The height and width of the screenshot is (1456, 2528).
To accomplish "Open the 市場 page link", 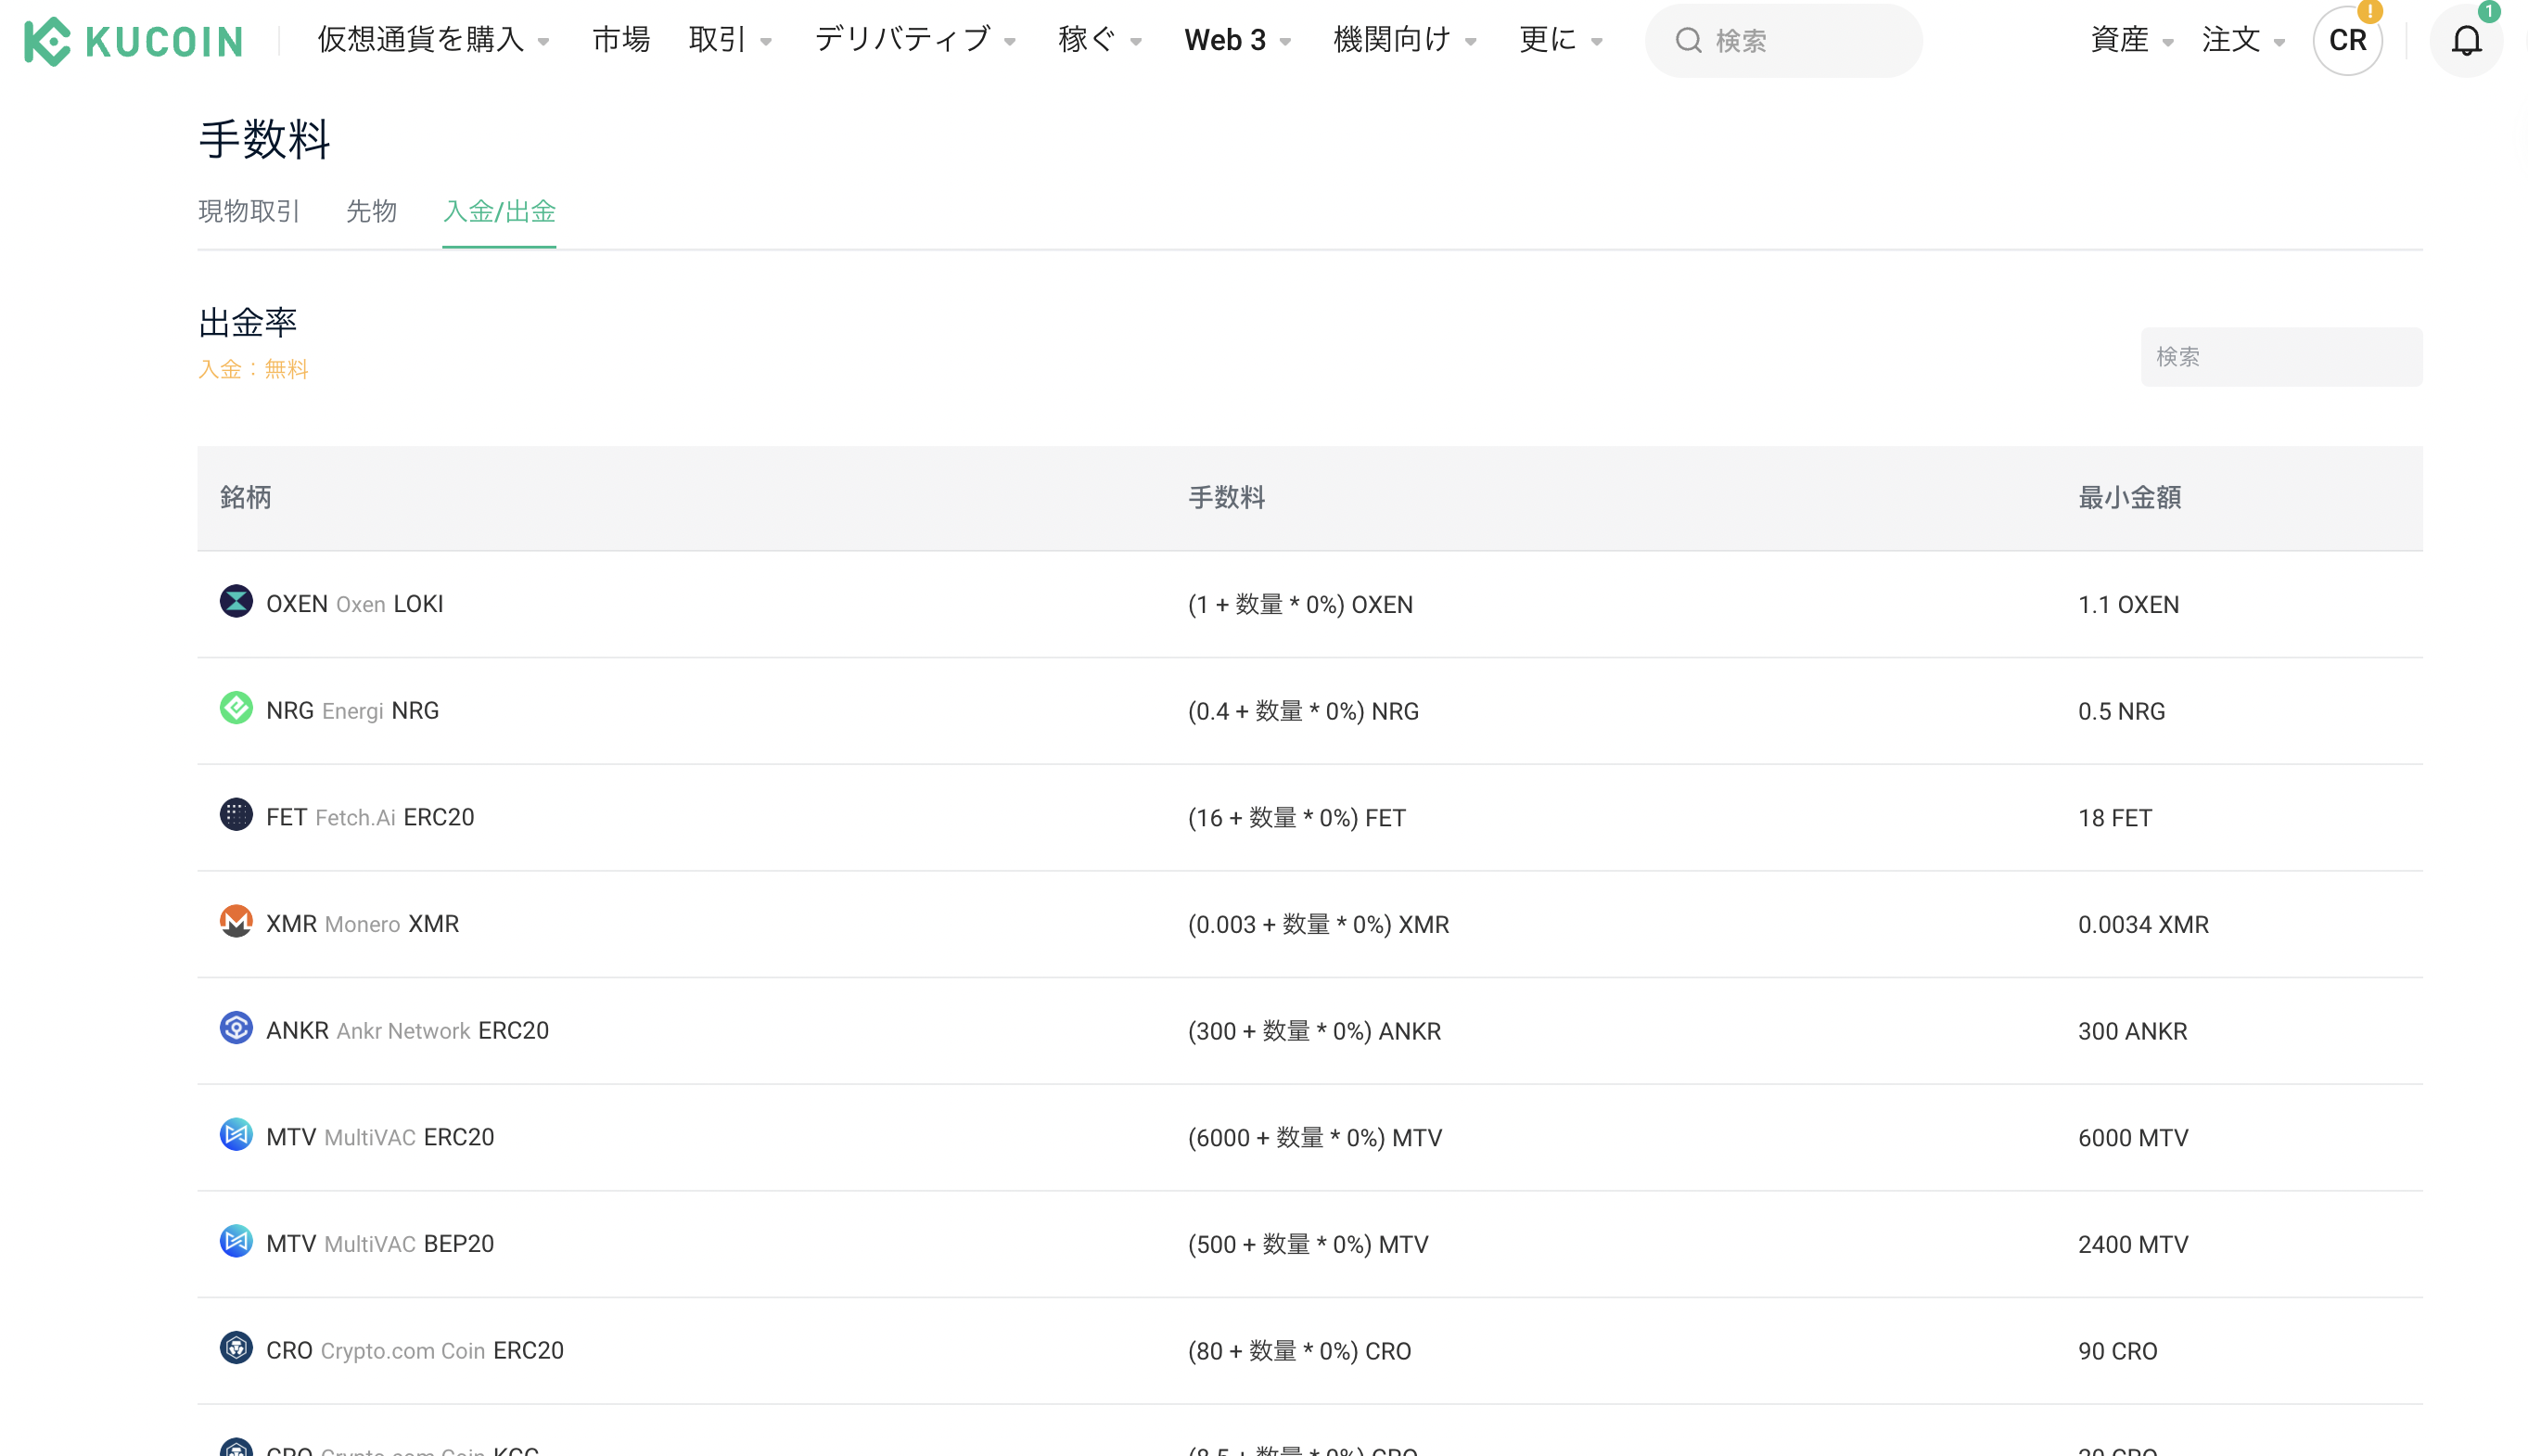I will (621, 40).
